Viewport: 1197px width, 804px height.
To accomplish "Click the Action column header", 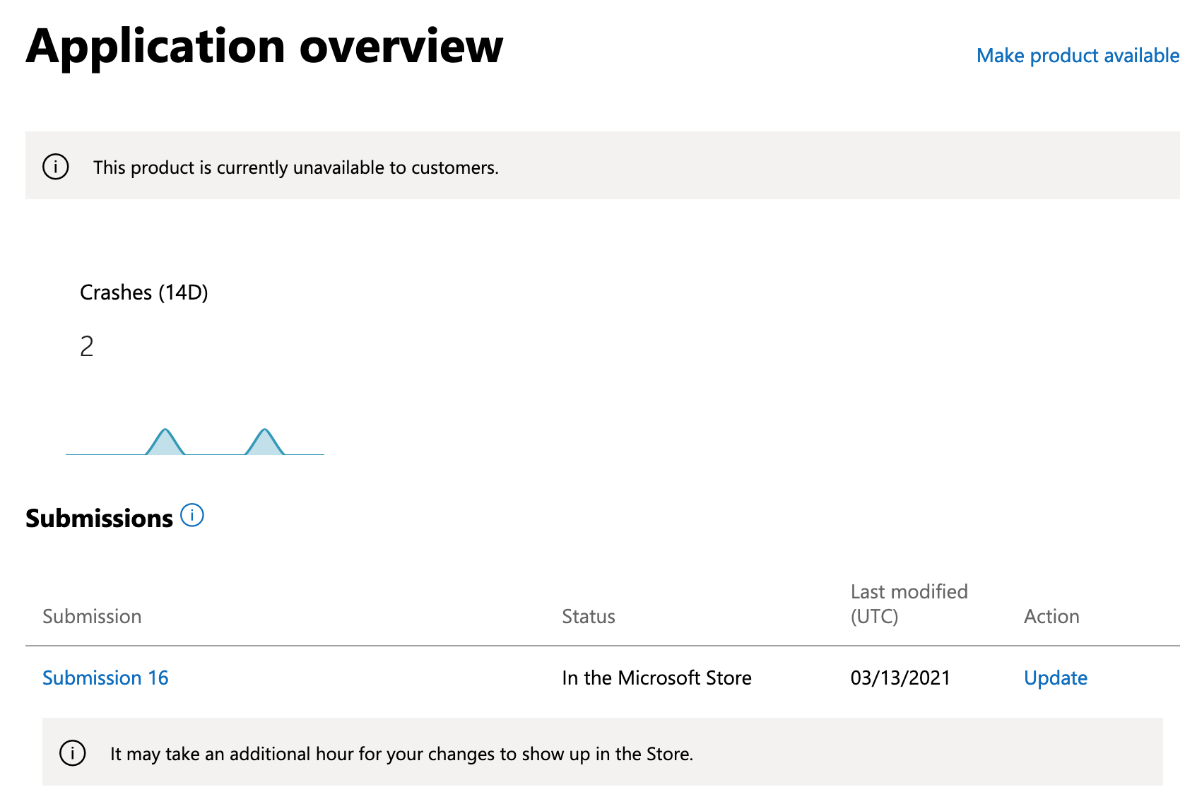I will tap(1051, 617).
